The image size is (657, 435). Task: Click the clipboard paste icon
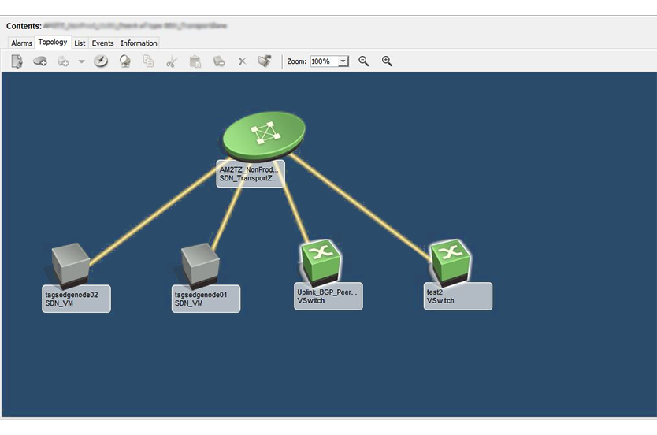click(195, 61)
